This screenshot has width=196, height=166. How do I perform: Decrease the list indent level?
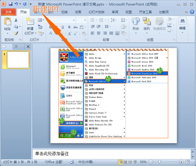pos(93,27)
